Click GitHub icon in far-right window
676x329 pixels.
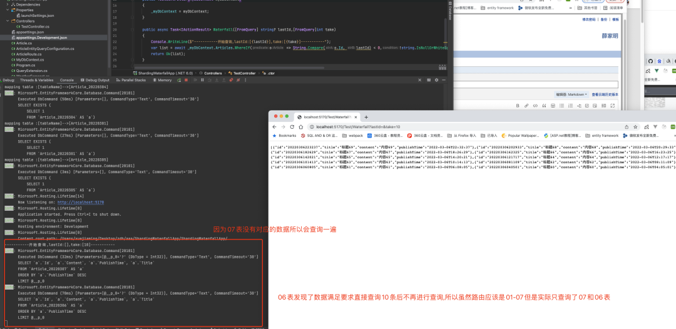(x=650, y=61)
